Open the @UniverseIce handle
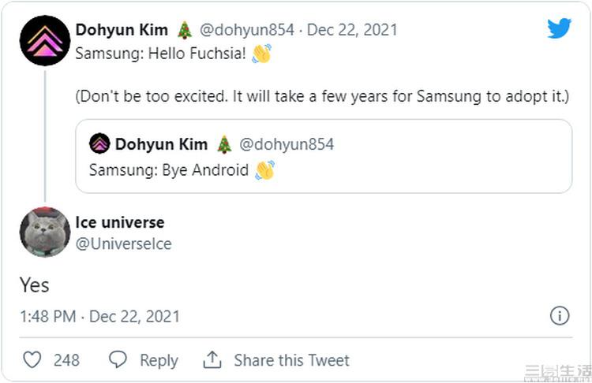The height and width of the screenshot is (383, 592). pyautogui.click(x=123, y=244)
